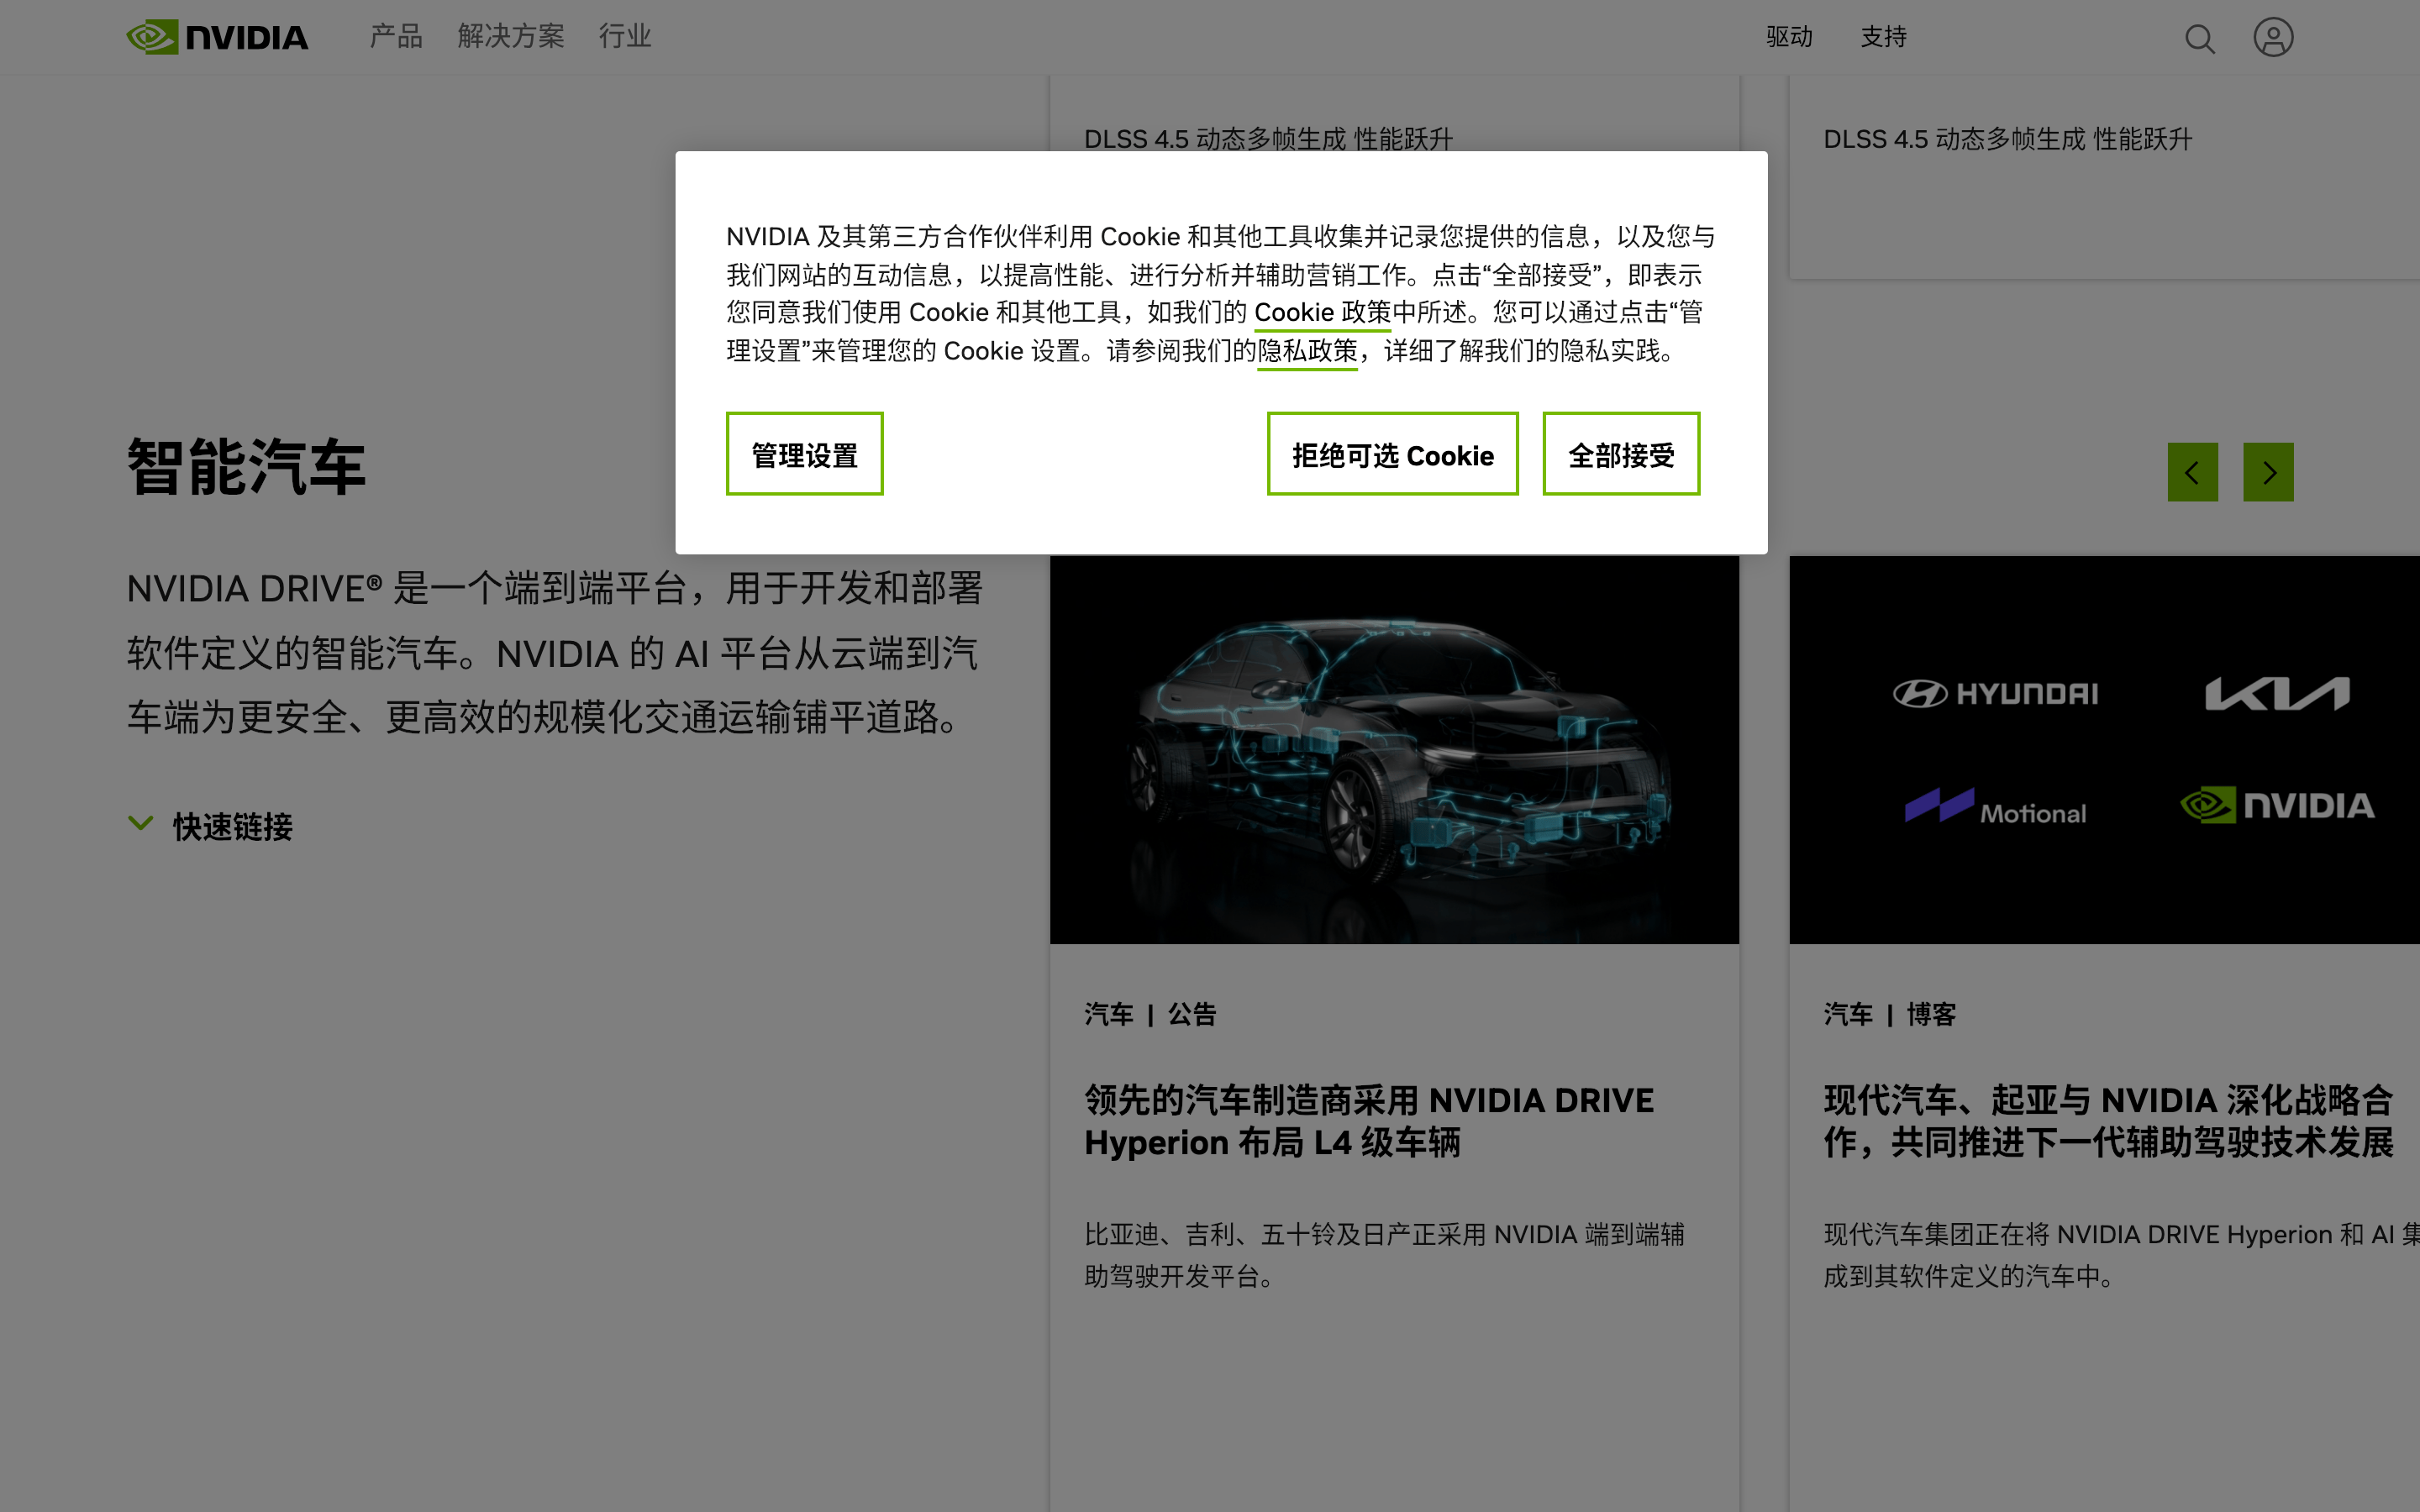Screen dimensions: 2420x1512
Task: Open article 领先的汽车制造商采用 NVIDIA DRIVE Hyperion
Action: tap(1369, 1121)
